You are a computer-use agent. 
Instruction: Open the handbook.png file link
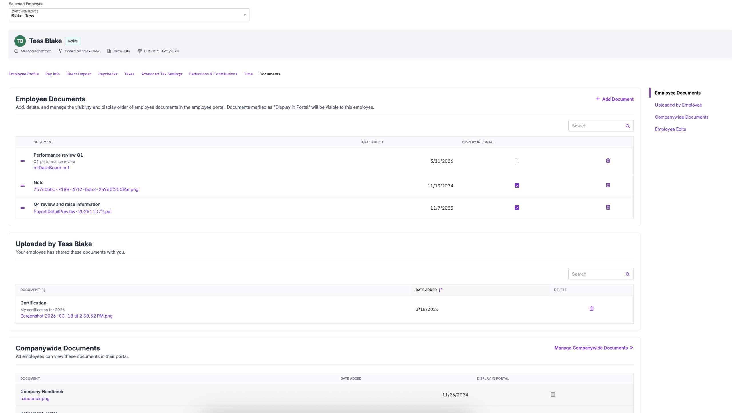35,398
